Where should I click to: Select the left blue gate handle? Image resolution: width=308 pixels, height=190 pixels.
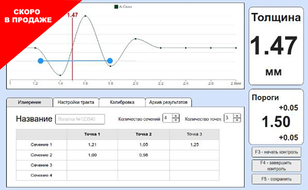coord(40,61)
